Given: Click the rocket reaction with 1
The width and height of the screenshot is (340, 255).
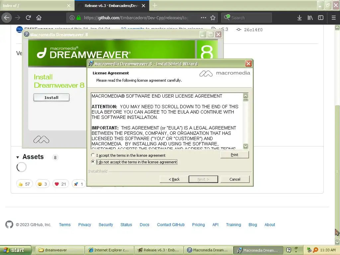Looking at the screenshot, I should click(78, 184).
